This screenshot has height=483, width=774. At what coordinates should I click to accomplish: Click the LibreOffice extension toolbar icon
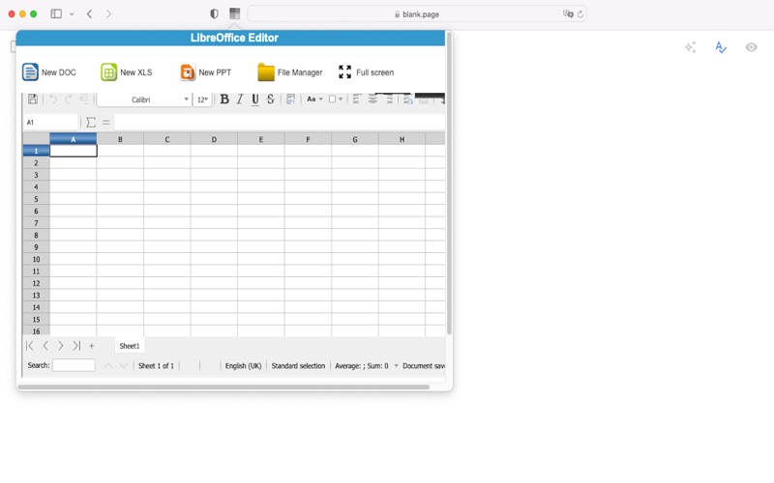point(234,14)
